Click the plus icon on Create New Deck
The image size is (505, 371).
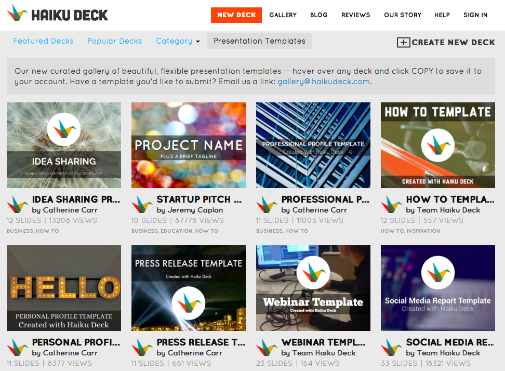point(404,42)
